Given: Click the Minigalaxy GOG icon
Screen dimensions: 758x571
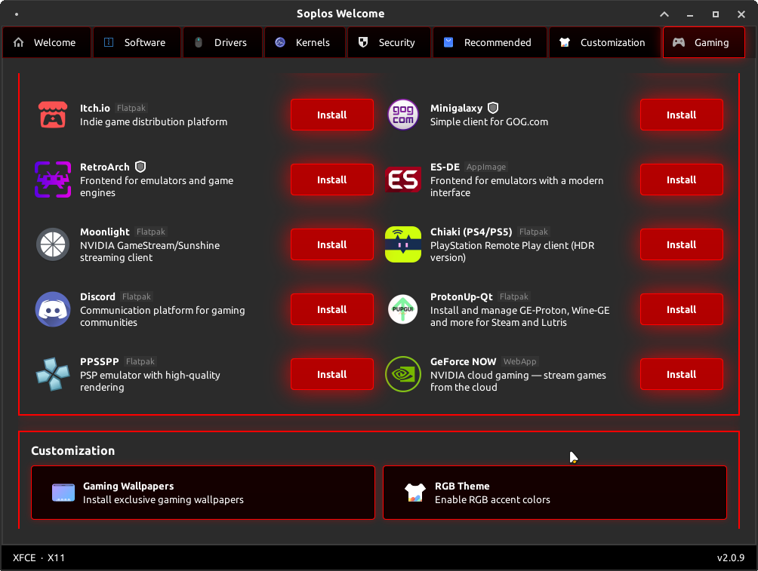Looking at the screenshot, I should [x=403, y=115].
